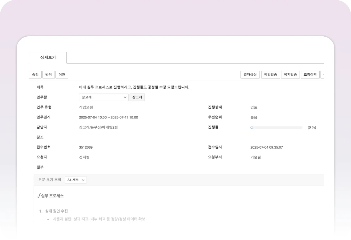
Task: Select the 상세보기 tab
Action: pyautogui.click(x=48, y=58)
